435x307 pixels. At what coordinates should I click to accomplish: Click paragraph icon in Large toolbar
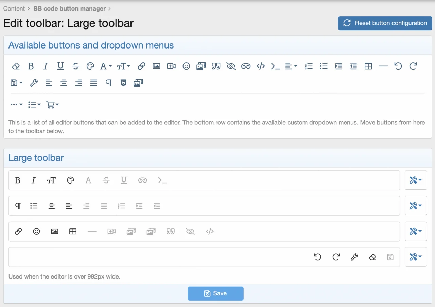(x=18, y=206)
